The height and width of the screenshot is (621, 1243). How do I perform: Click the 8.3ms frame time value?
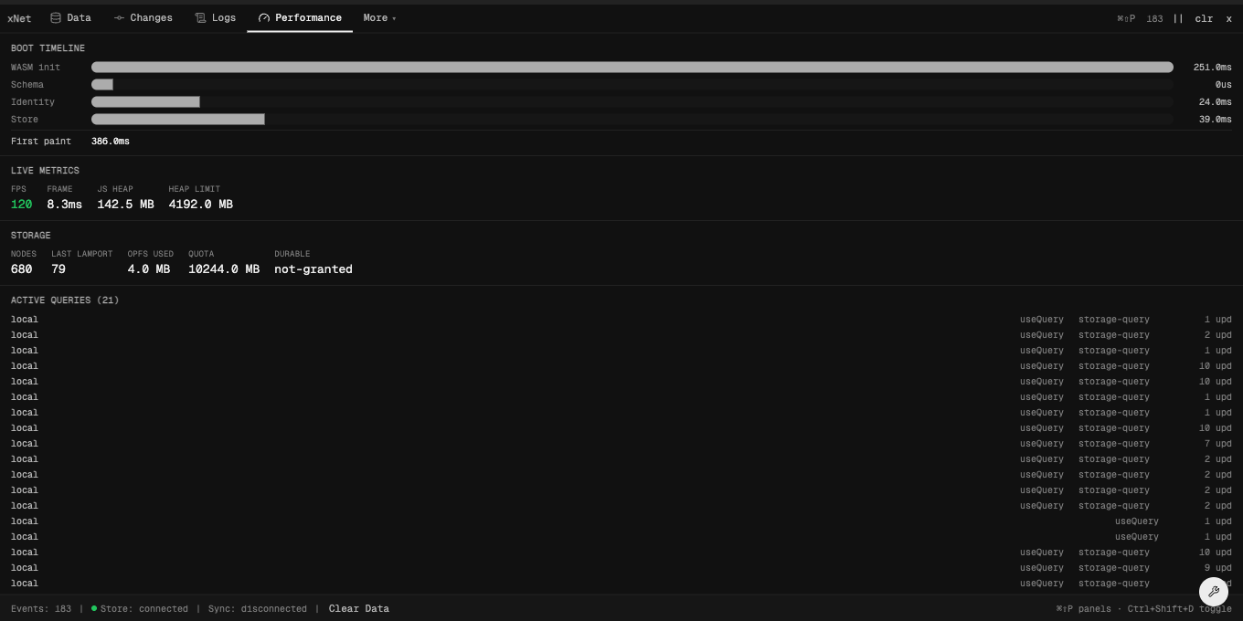[64, 205]
